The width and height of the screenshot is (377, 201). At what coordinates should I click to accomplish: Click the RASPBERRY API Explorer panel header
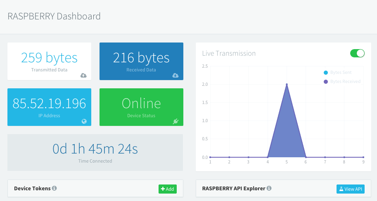click(234, 188)
